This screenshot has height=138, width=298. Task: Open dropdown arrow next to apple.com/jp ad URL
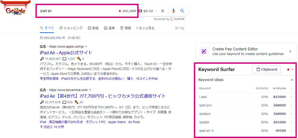pyautogui.click(x=86, y=47)
